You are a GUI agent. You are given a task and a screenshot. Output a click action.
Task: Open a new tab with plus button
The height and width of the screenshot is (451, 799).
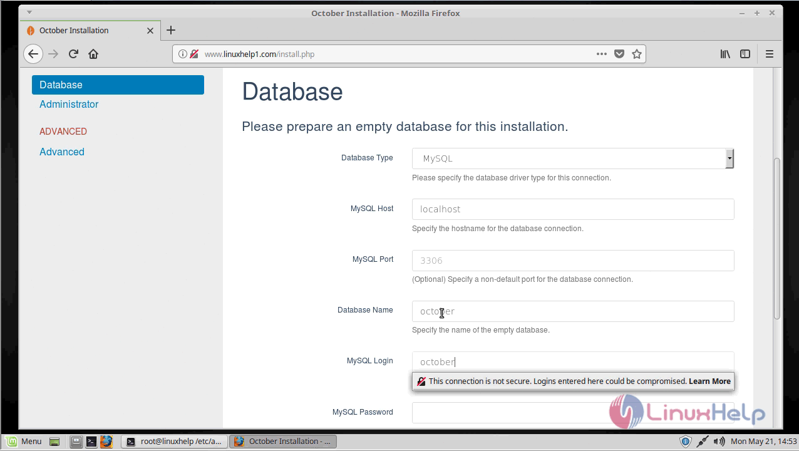pyautogui.click(x=171, y=30)
